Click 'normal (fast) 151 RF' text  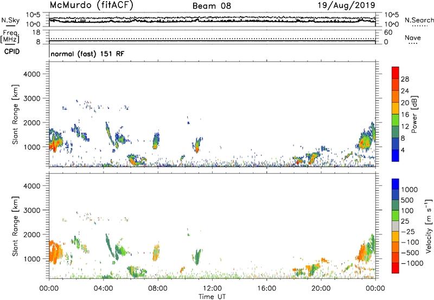87,54
